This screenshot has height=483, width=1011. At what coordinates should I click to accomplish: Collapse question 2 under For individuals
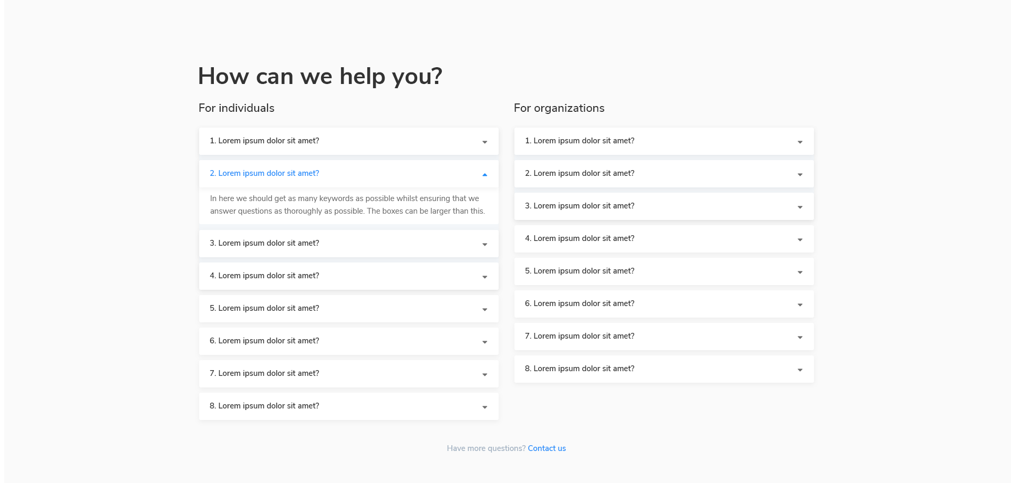[348, 174]
